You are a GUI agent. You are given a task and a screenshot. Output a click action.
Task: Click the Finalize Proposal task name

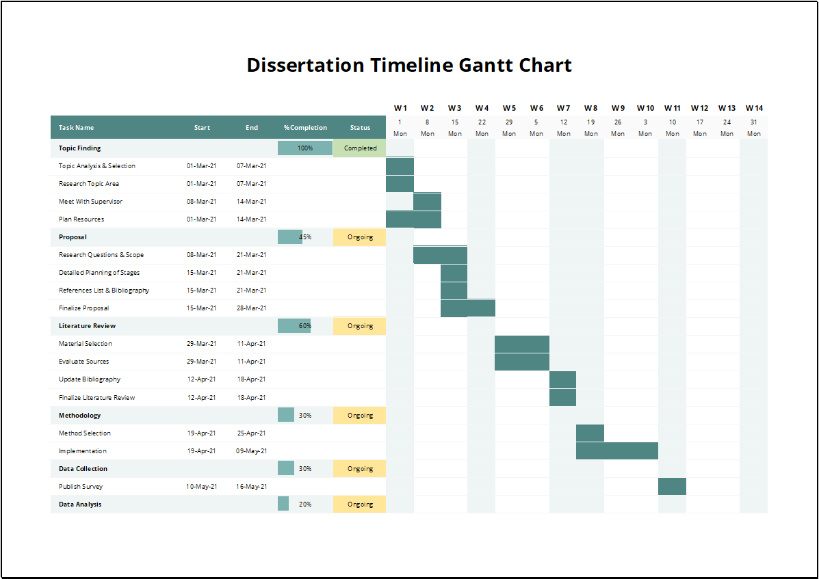point(83,308)
